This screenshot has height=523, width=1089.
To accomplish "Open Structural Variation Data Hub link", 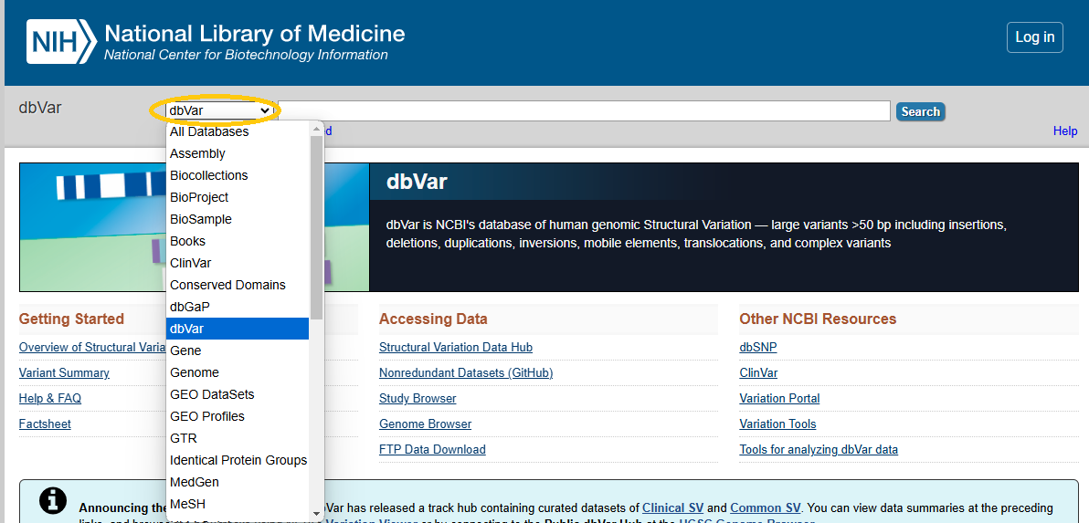I will click(x=456, y=347).
